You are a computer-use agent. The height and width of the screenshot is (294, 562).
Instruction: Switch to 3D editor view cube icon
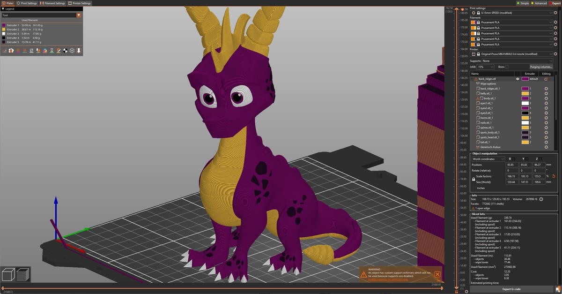pos(9,274)
